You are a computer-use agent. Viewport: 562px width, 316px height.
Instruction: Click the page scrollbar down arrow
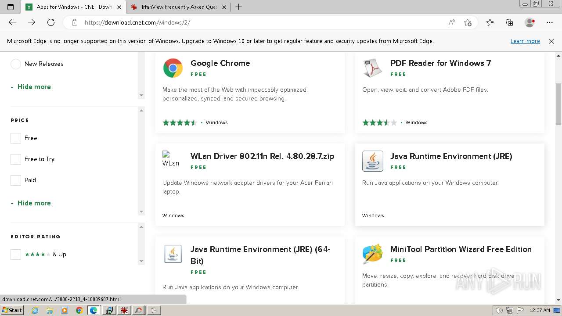[x=558, y=300]
